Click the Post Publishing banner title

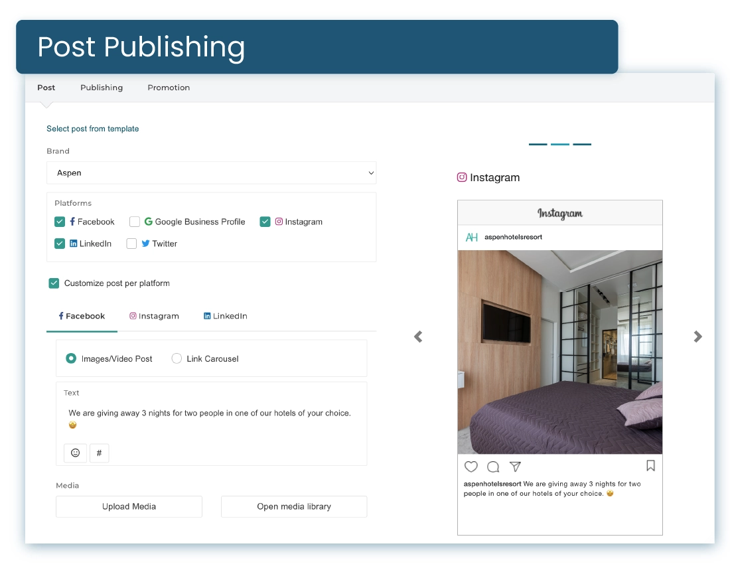click(x=141, y=47)
